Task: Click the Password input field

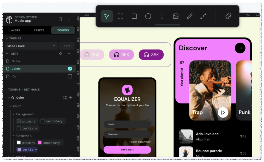Action: 127,134
